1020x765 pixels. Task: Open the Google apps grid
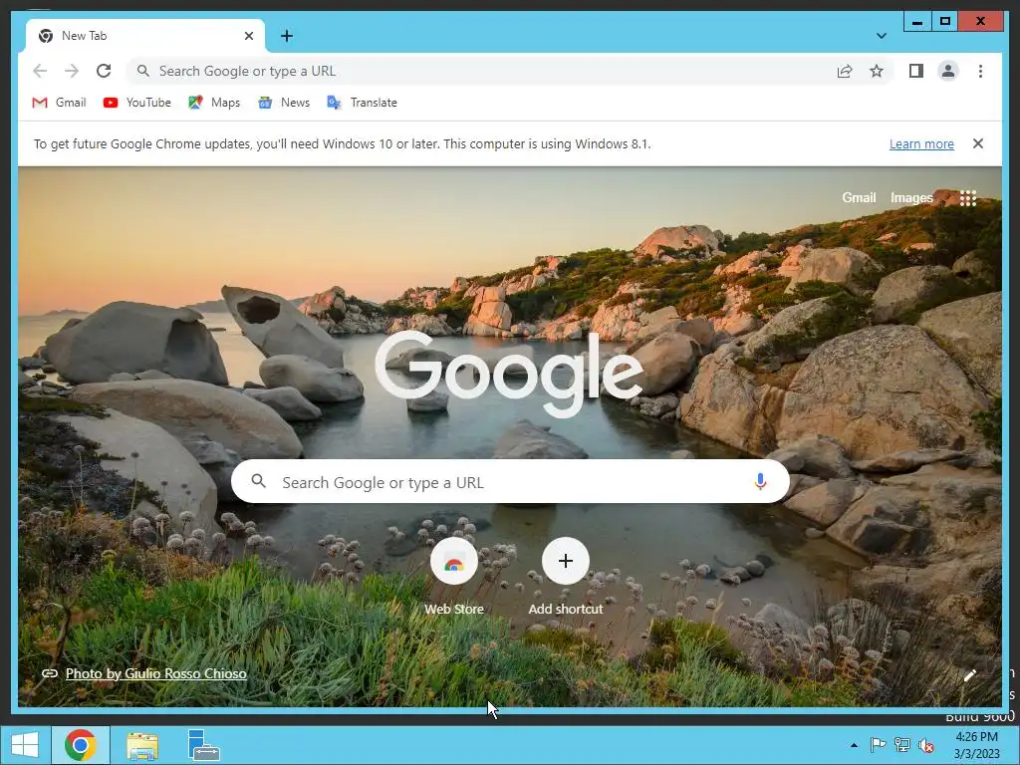pyautogui.click(x=968, y=198)
